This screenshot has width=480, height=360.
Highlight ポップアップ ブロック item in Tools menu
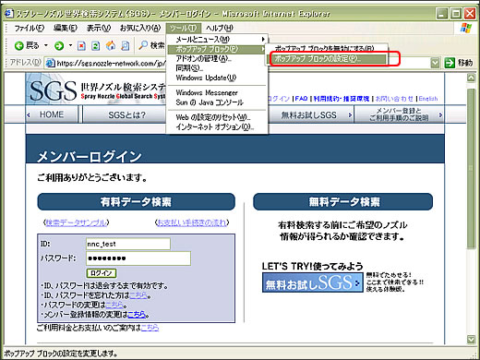tap(217, 49)
